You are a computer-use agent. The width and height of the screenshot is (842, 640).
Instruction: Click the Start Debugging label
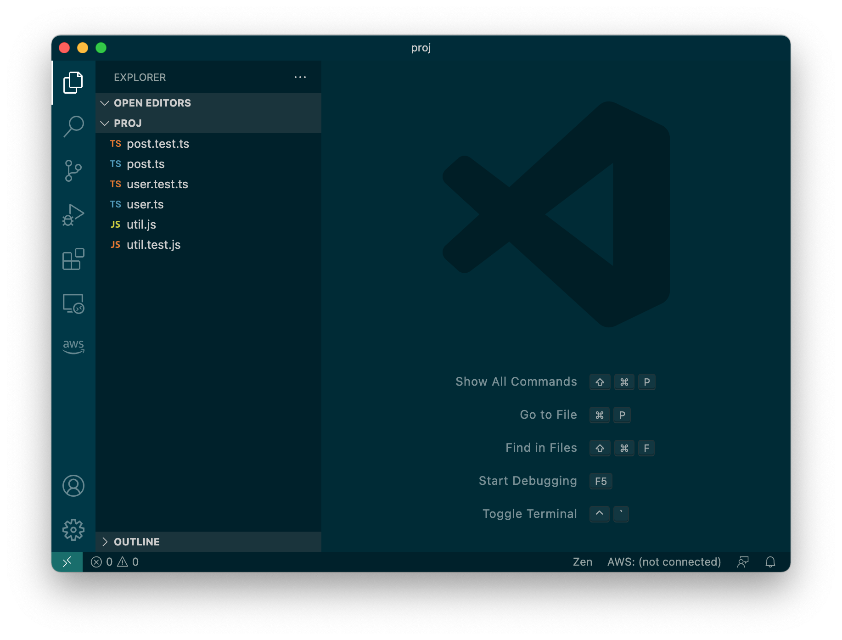[x=528, y=481]
